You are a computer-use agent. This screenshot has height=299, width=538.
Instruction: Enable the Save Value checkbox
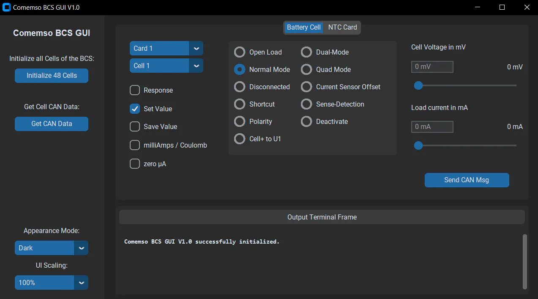pos(135,126)
